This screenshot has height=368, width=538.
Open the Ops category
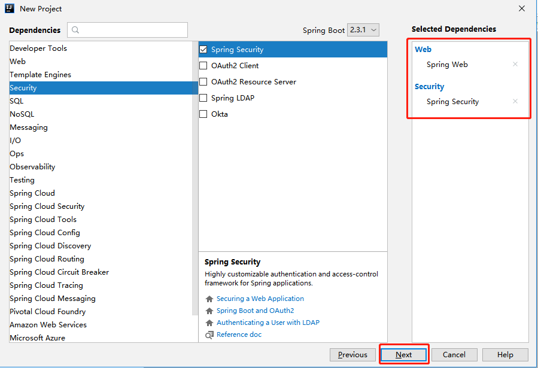101,154
